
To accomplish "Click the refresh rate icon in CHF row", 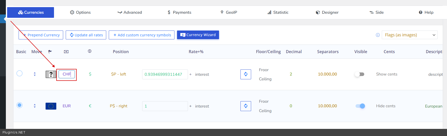I will (246, 74).
